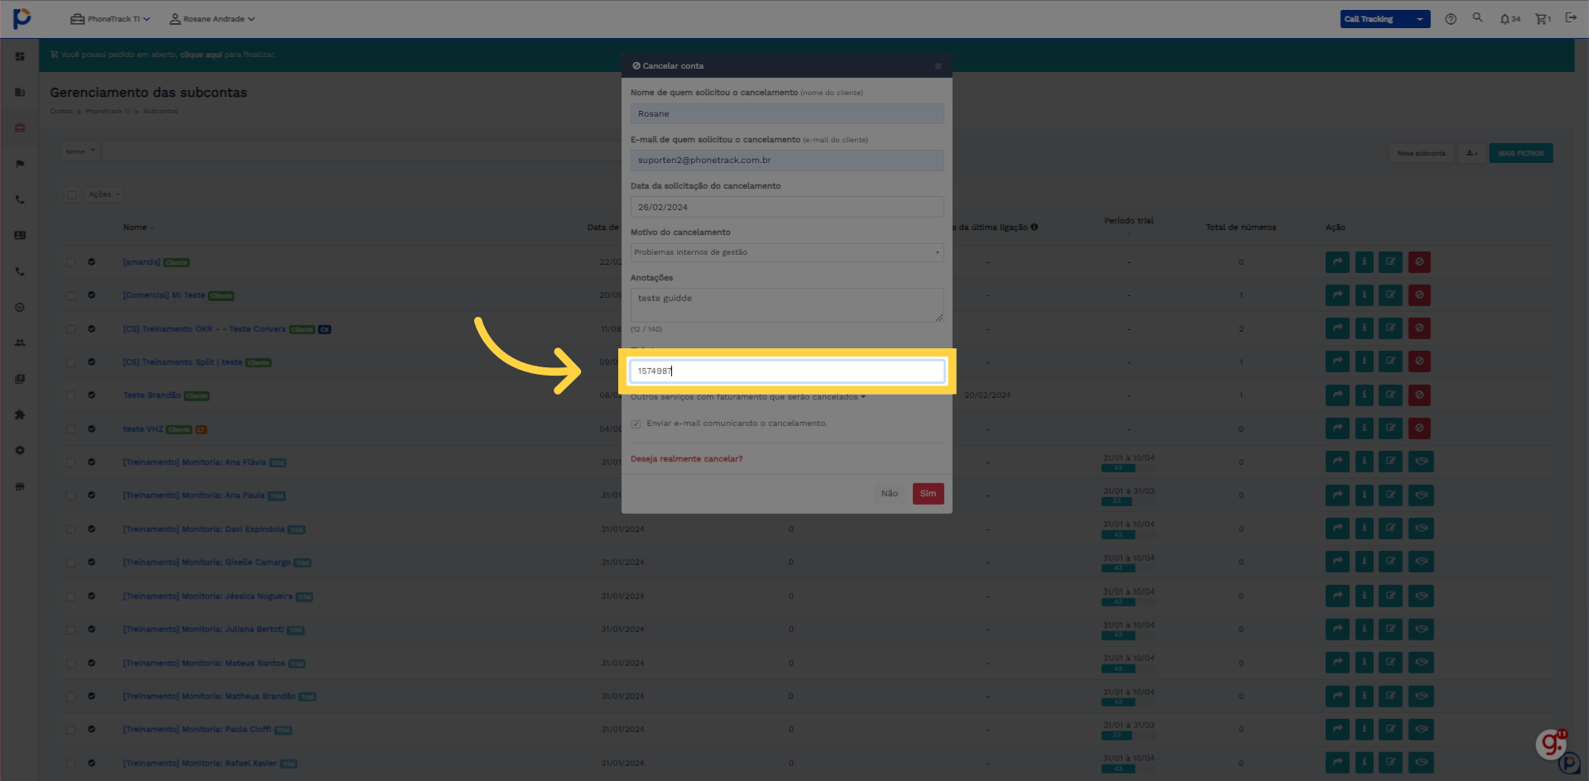Viewport: 1589px width, 781px height.
Task: Click the Total de números column header
Action: (x=1241, y=228)
